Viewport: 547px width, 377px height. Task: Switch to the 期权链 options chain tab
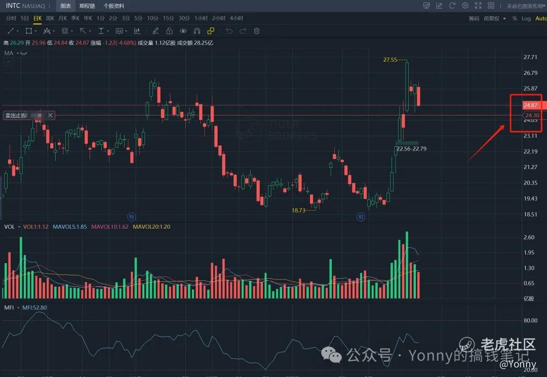87,6
